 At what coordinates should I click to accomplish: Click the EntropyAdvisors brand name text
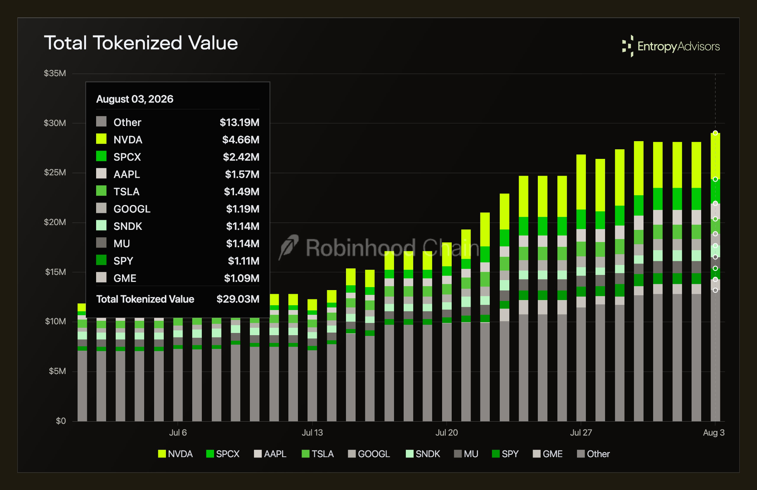pos(679,47)
